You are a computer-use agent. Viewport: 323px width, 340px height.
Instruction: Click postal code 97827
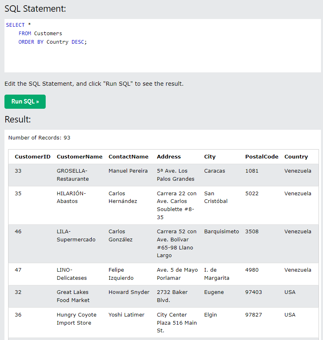click(253, 315)
